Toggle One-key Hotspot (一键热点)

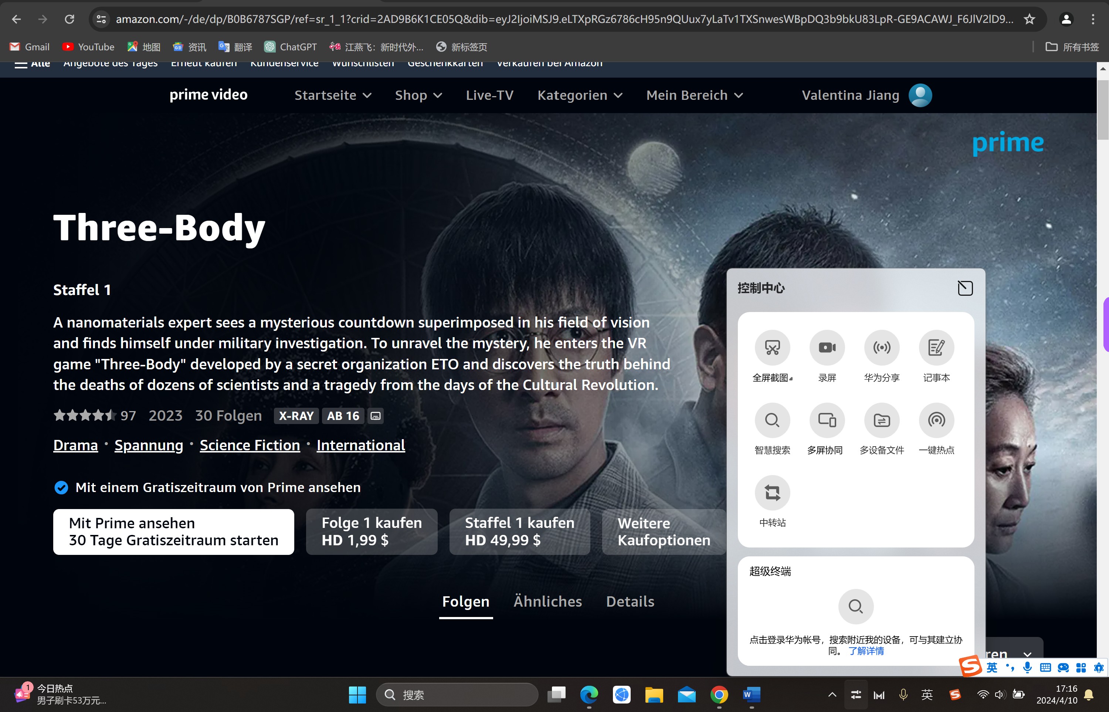[936, 420]
